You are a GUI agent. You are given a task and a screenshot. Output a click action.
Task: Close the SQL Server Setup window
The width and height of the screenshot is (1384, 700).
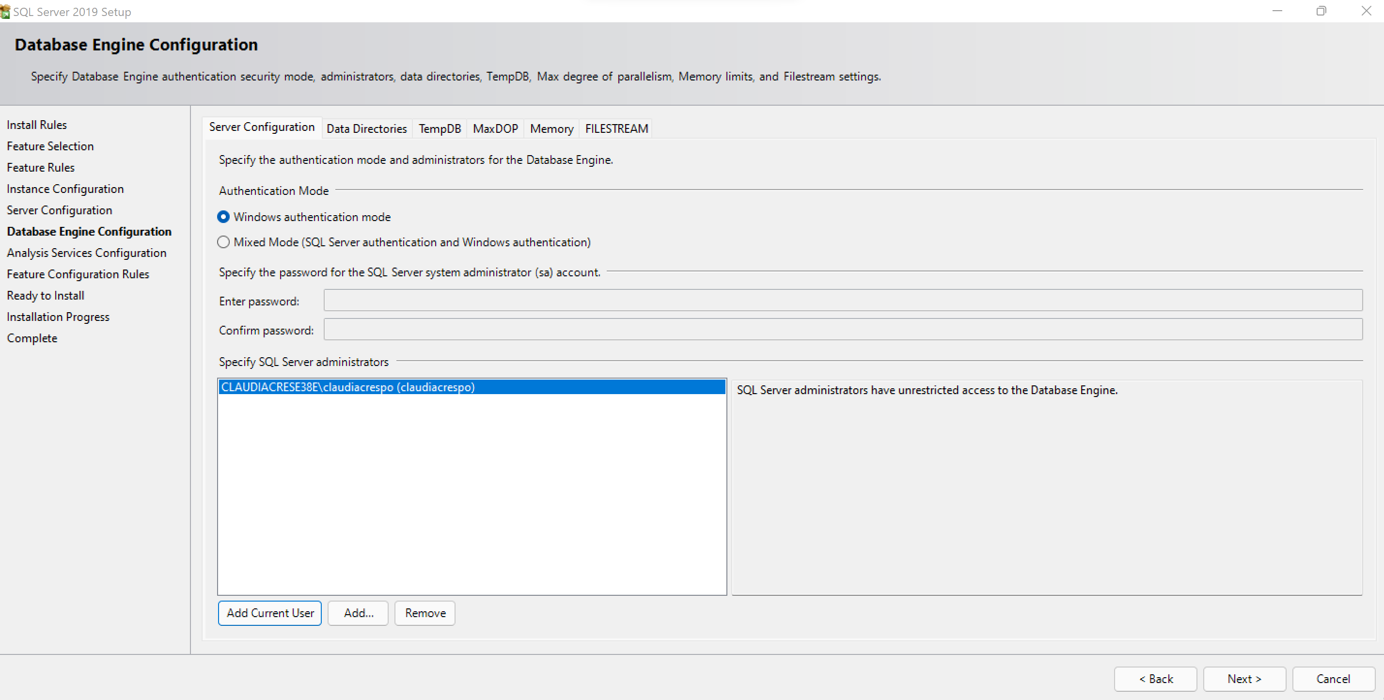pos(1366,11)
